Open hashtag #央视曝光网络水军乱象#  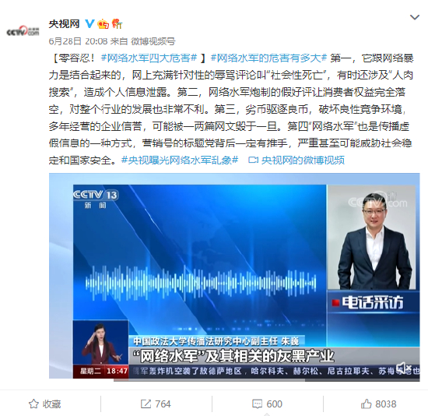(180, 160)
